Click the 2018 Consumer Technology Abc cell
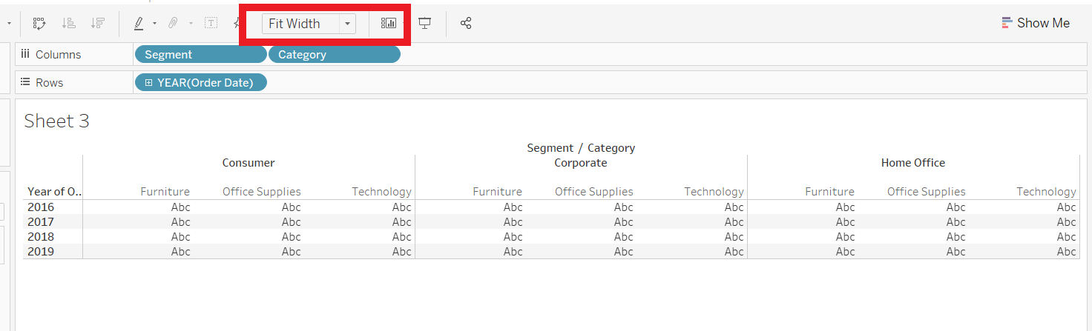The image size is (1092, 331). click(401, 236)
